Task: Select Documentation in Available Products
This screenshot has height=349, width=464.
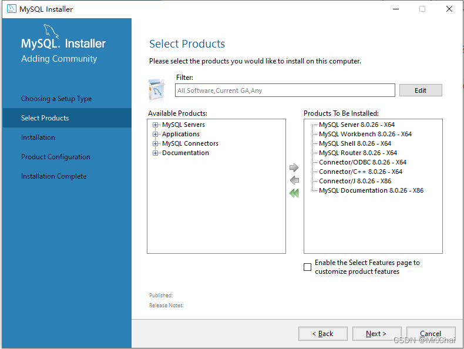Action: pos(186,153)
